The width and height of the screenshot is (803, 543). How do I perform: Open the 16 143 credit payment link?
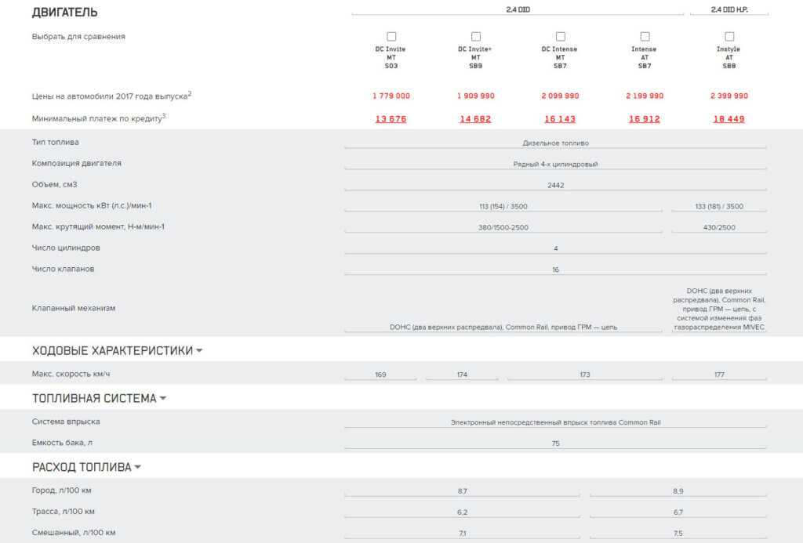pyautogui.click(x=560, y=119)
